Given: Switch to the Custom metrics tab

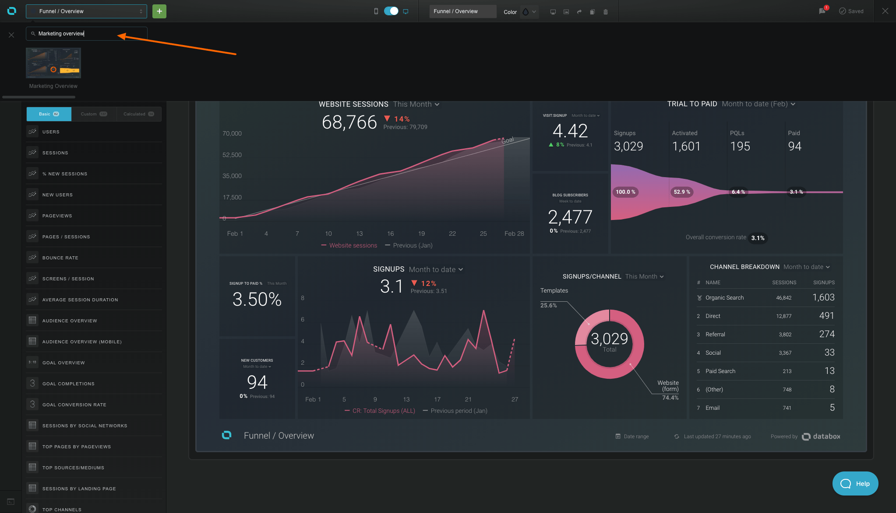Looking at the screenshot, I should coord(94,114).
